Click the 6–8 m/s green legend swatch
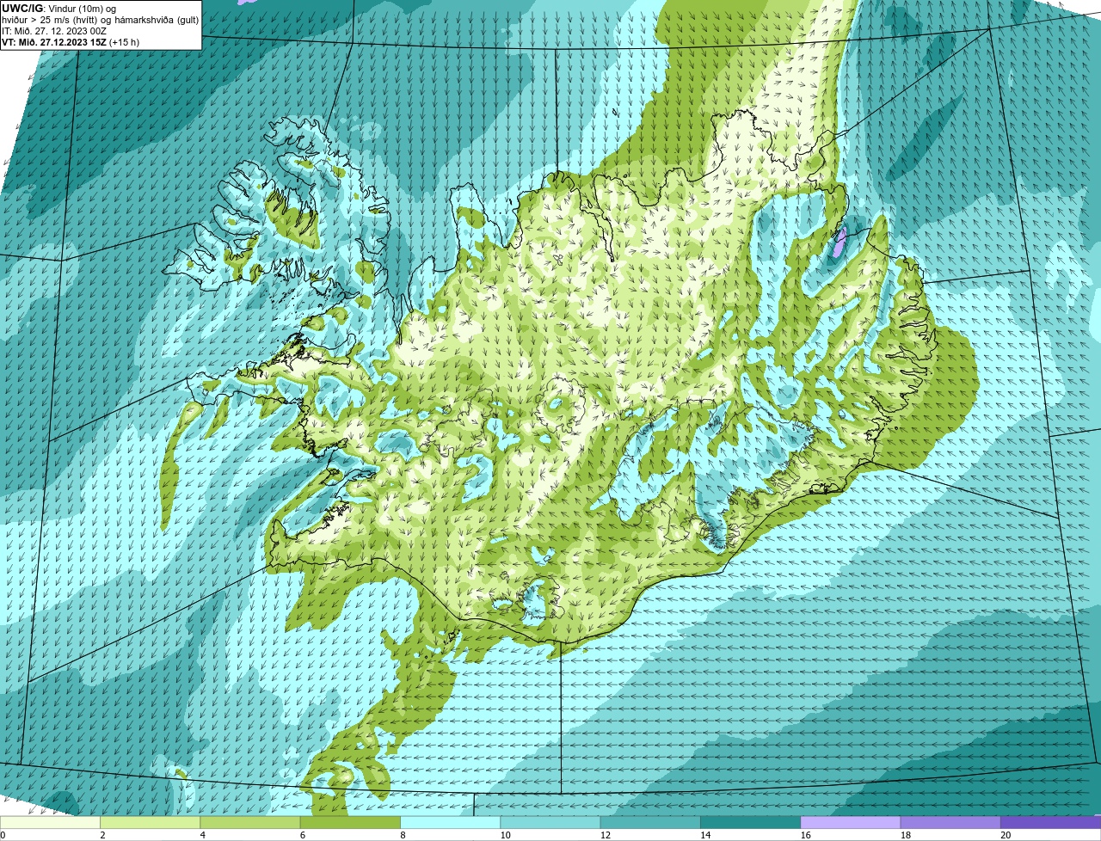The width and height of the screenshot is (1101, 841). pyautogui.click(x=350, y=822)
